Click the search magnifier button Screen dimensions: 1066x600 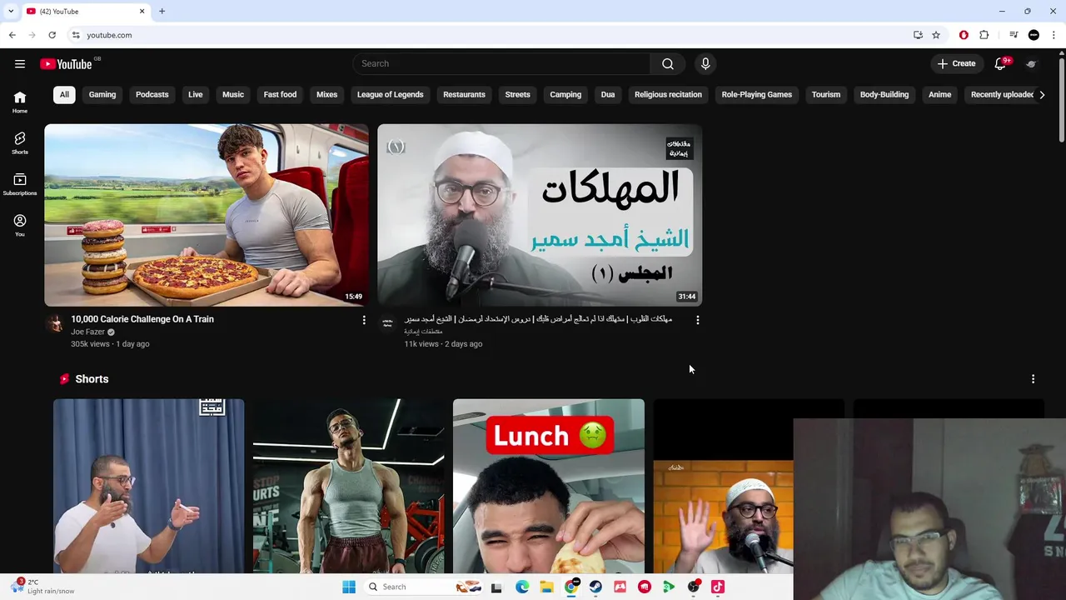(668, 64)
